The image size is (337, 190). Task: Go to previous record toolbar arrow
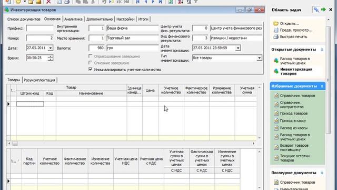coord(145,2)
